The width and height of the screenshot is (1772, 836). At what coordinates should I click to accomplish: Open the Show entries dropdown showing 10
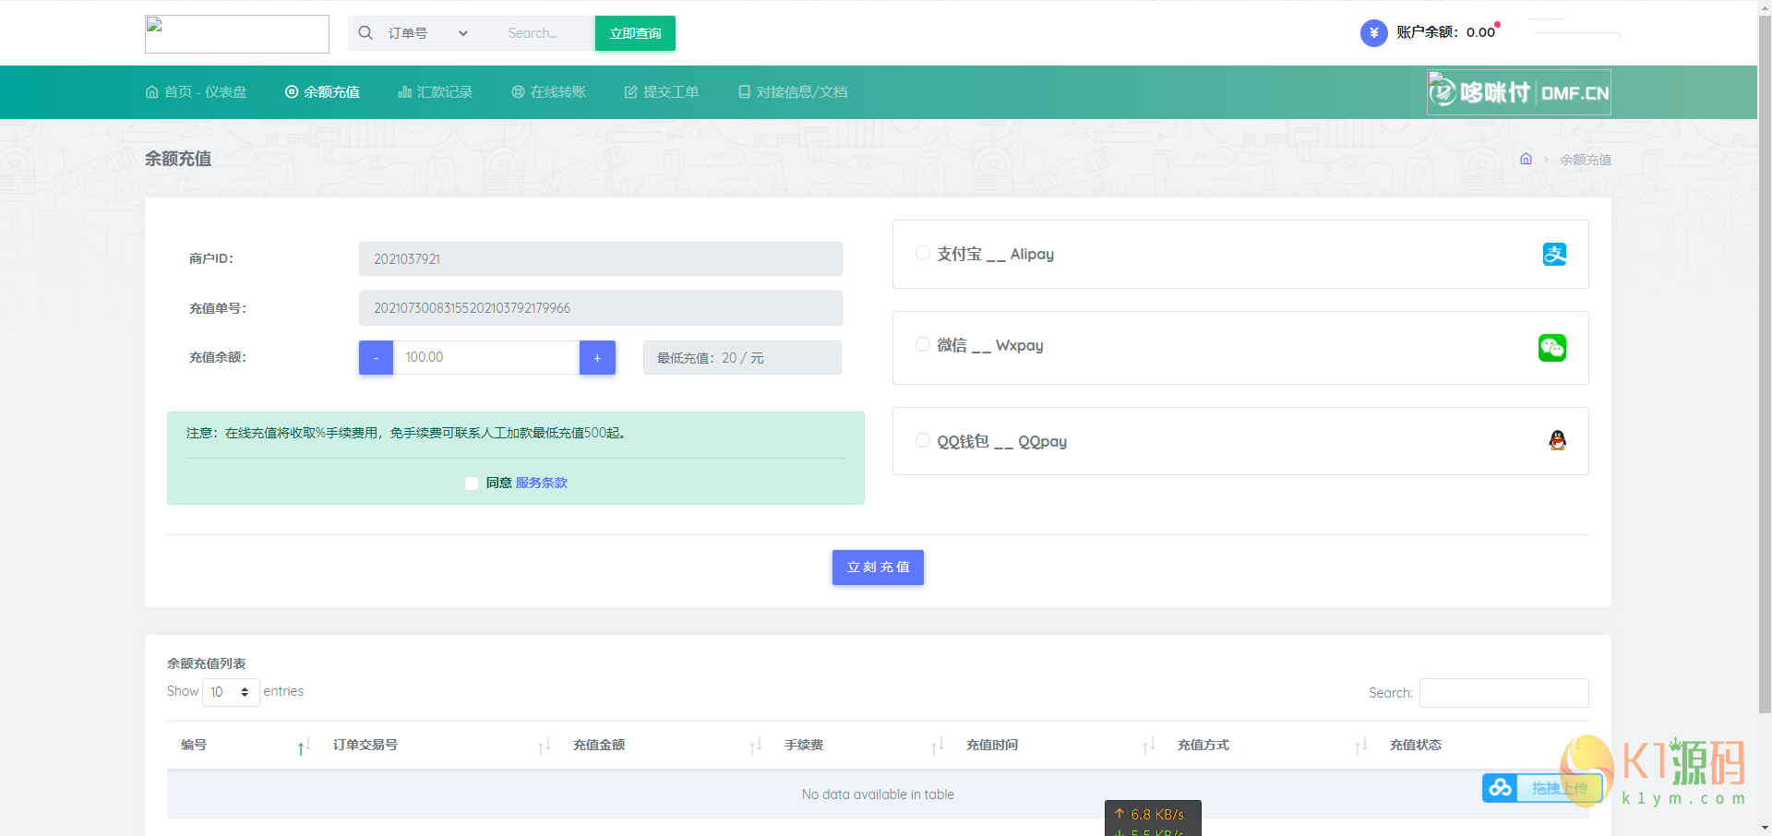(x=230, y=692)
